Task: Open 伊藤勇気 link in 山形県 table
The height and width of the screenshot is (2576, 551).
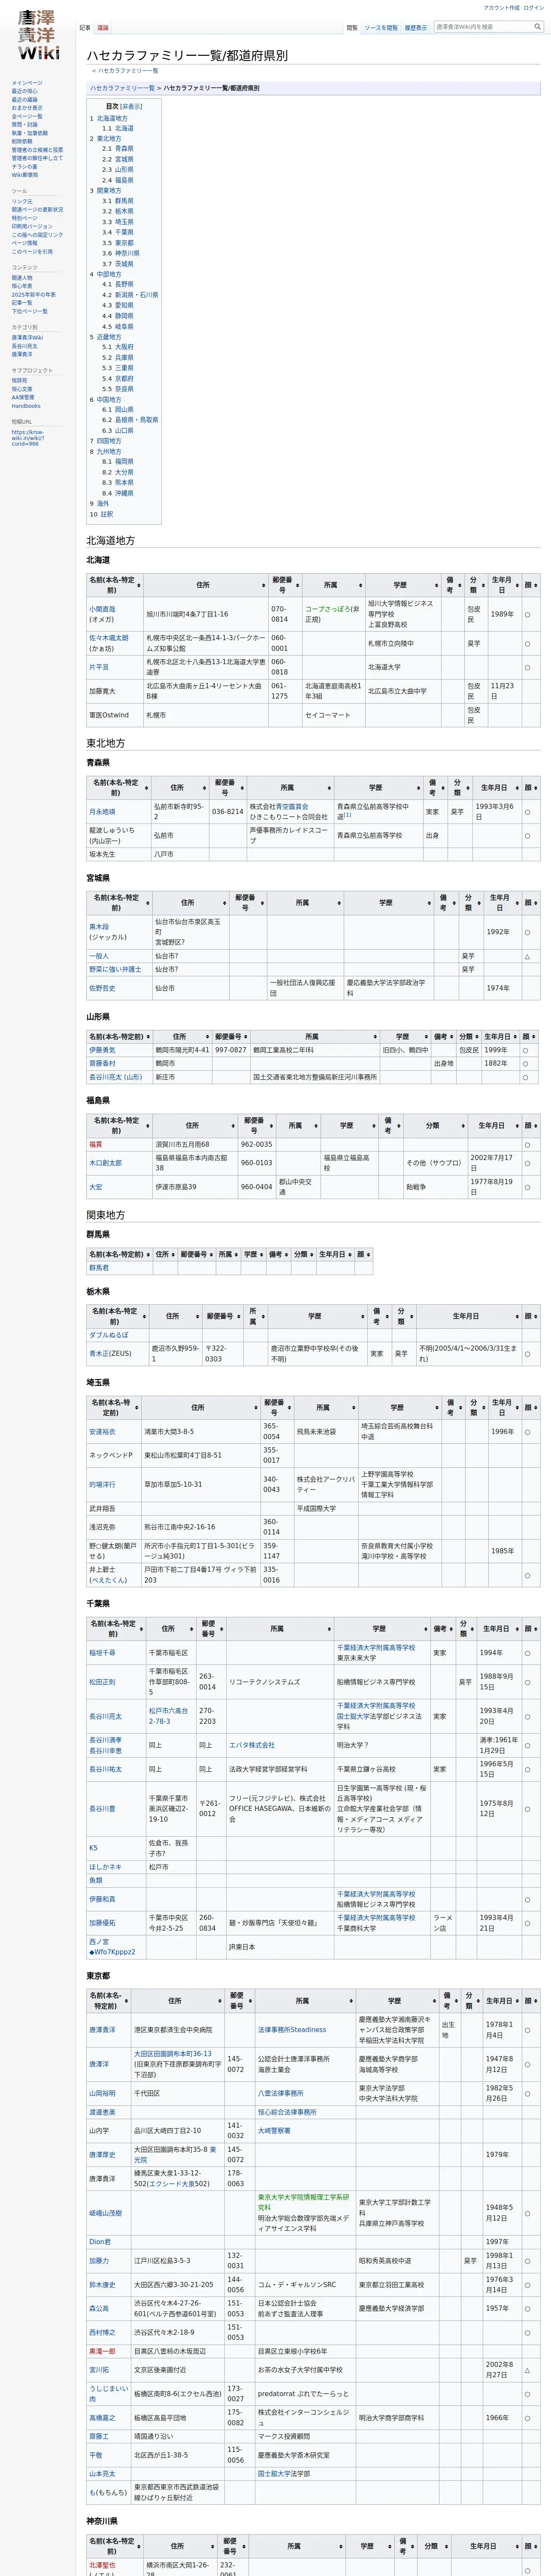Action: point(102,1050)
